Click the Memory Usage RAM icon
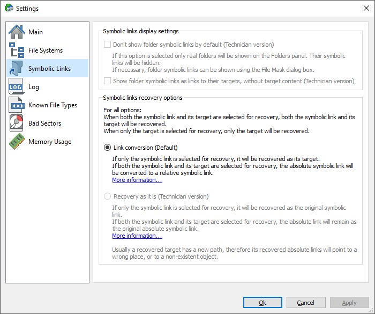The height and width of the screenshot is (314, 375). click(17, 141)
